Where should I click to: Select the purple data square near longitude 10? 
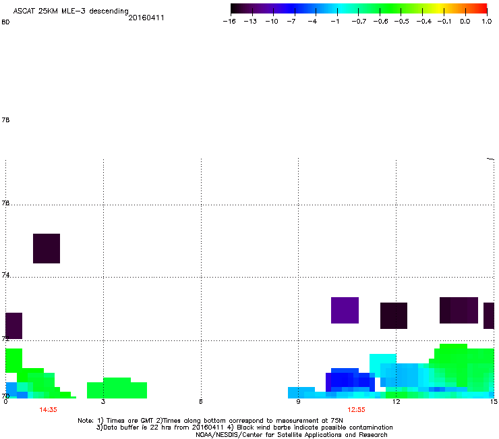(345, 310)
